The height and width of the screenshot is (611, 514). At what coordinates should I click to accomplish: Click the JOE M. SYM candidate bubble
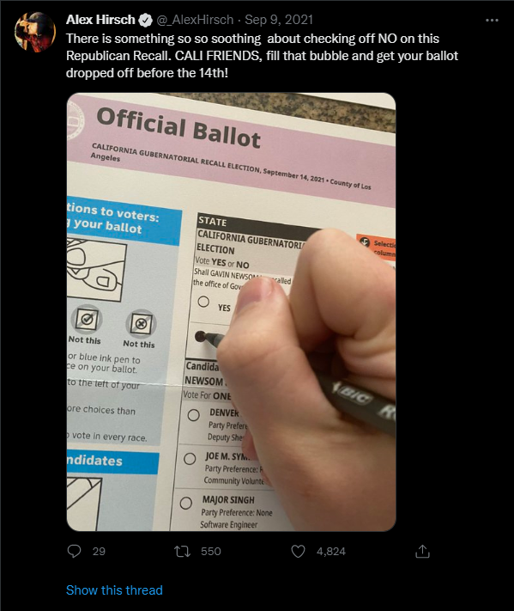(x=190, y=459)
